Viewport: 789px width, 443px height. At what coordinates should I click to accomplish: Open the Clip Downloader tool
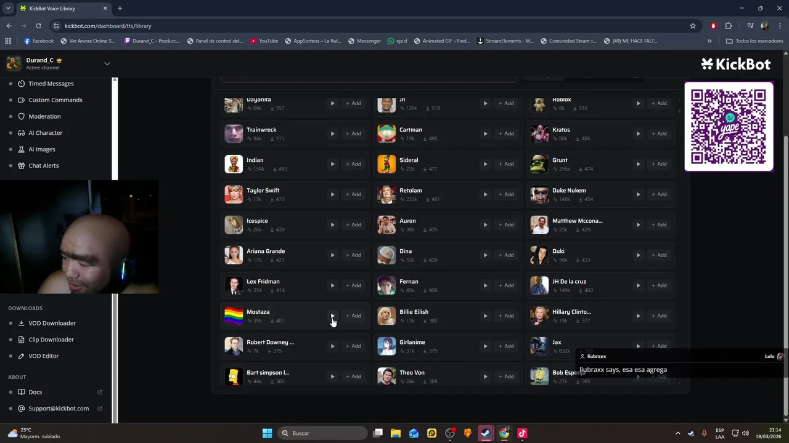tap(51, 340)
